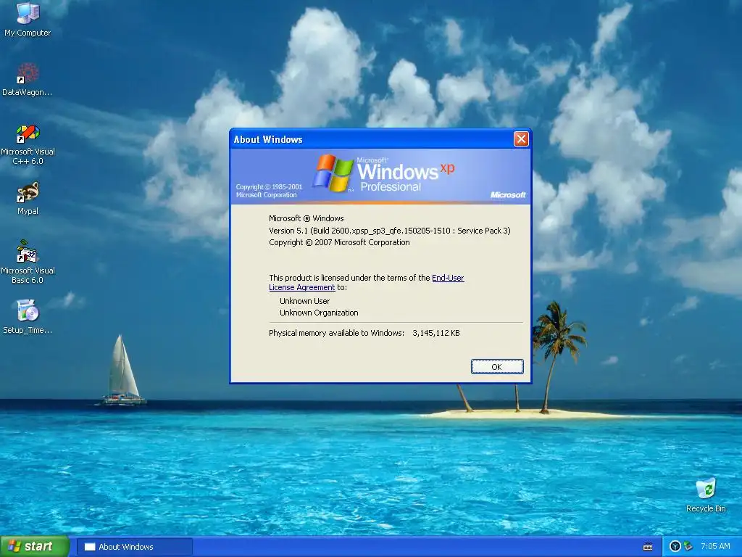Close the About Windows dialog
Viewport: 742px width, 557px height.
pos(521,139)
